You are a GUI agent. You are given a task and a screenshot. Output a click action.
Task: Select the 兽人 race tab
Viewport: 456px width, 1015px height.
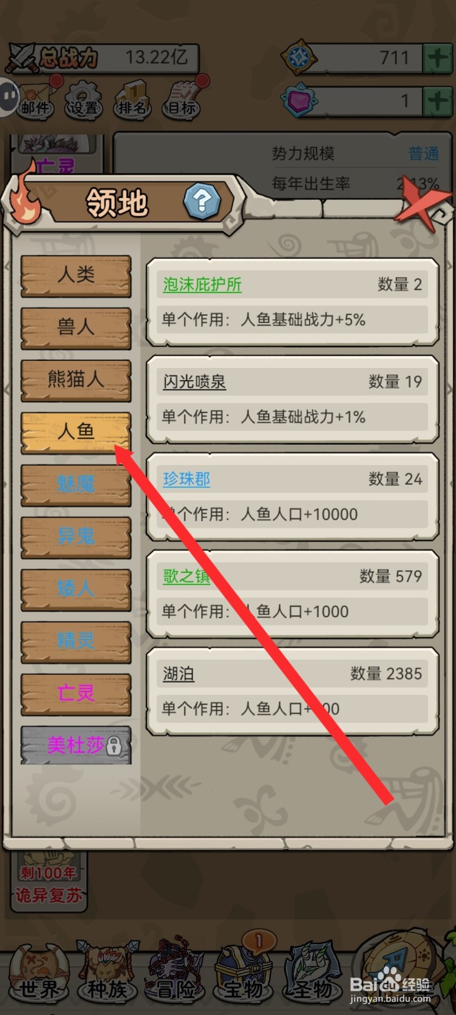(x=76, y=328)
